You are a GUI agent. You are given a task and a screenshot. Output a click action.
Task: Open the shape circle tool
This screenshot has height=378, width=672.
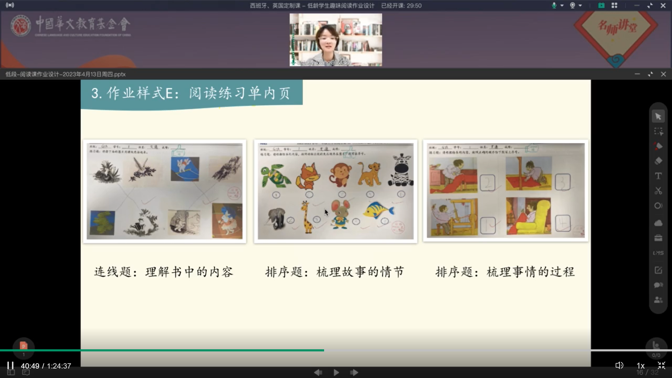pyautogui.click(x=658, y=206)
